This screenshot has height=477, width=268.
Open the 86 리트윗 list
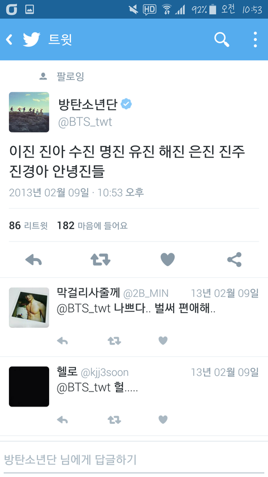pos(28,225)
